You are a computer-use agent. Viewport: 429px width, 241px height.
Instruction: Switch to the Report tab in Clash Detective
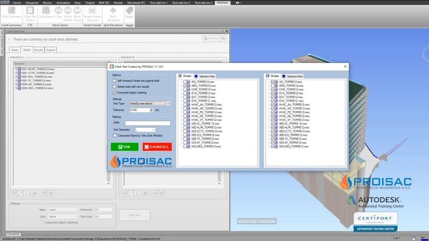coord(51,50)
